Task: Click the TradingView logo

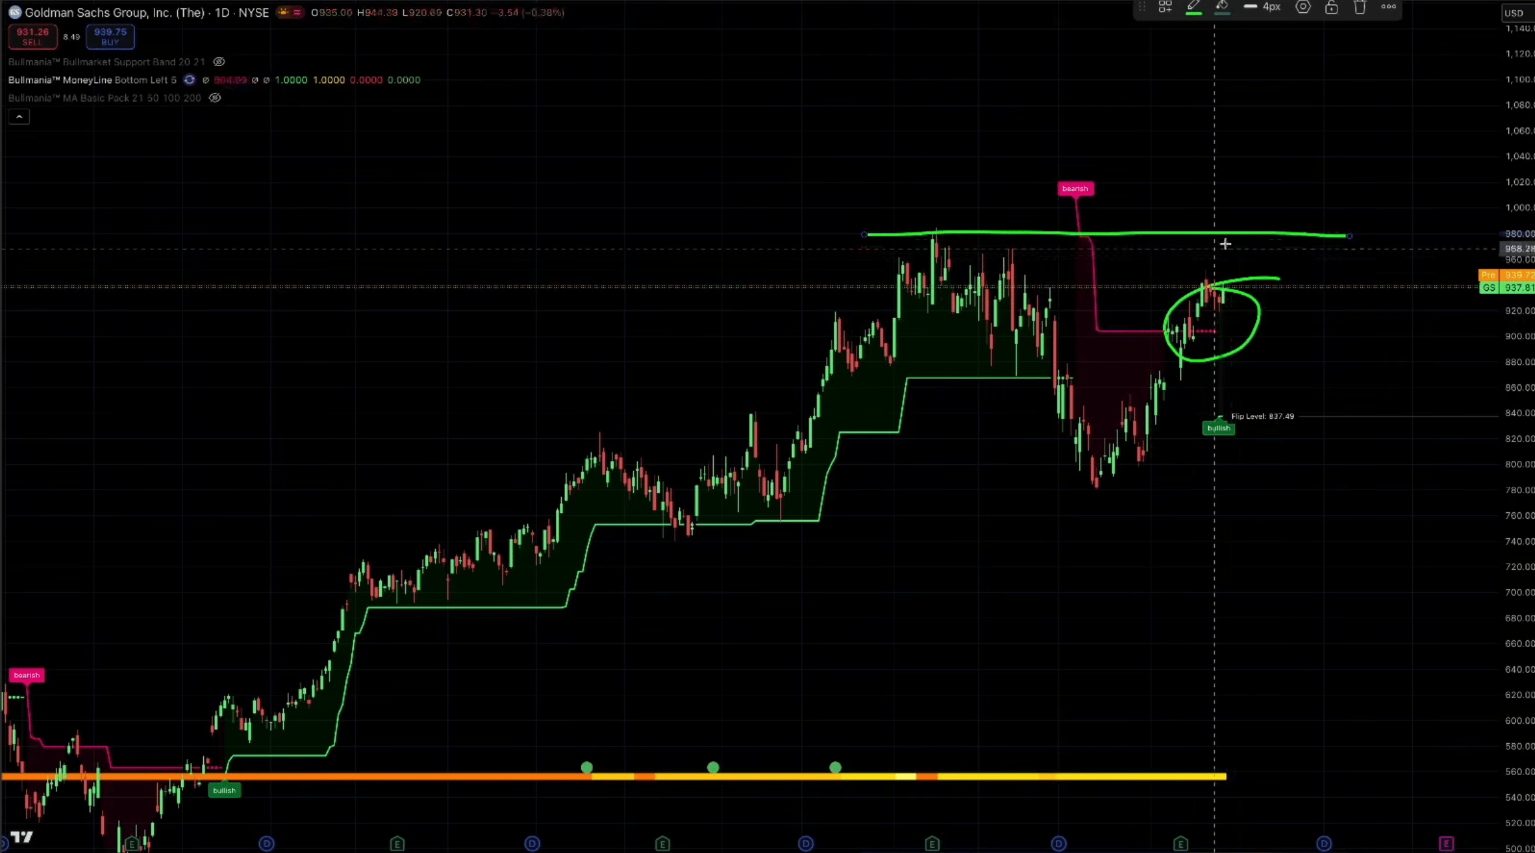Action: pos(21,837)
